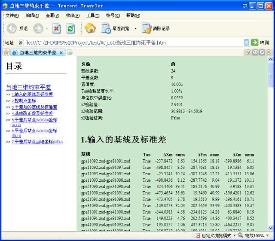
Task: Open the 帮助(H) menu
Action: pyautogui.click(x=133, y=15)
